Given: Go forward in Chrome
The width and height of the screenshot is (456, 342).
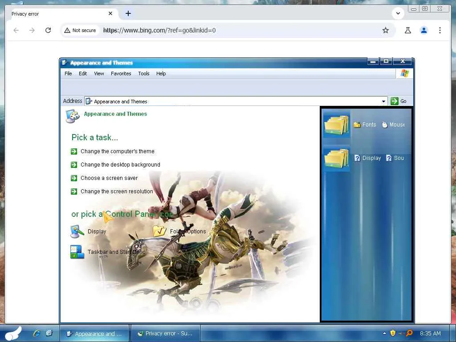Looking at the screenshot, I should pos(32,30).
